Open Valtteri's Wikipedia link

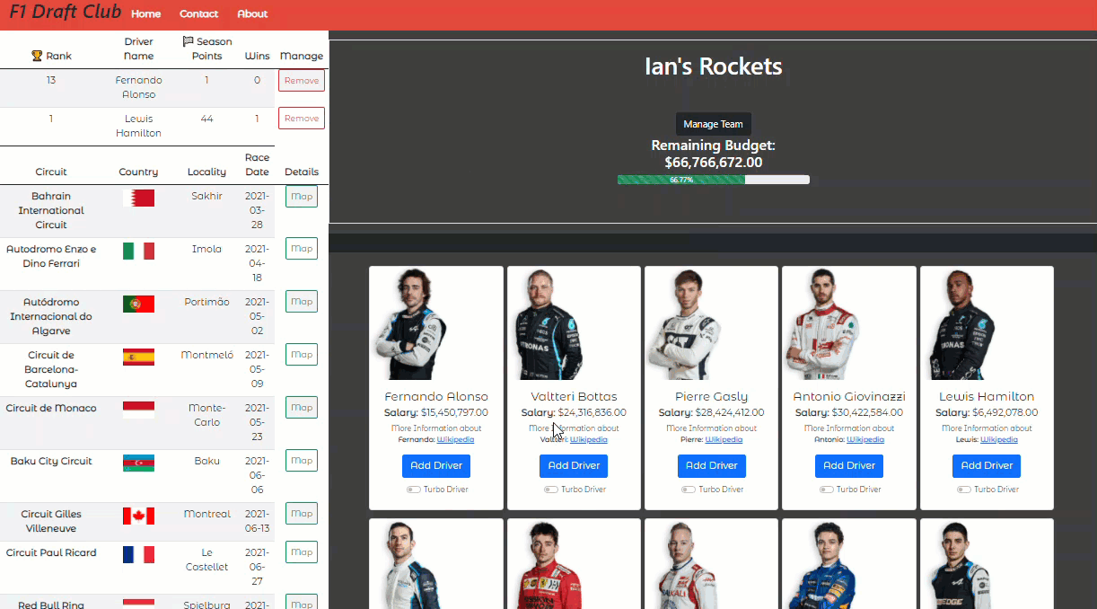589,439
